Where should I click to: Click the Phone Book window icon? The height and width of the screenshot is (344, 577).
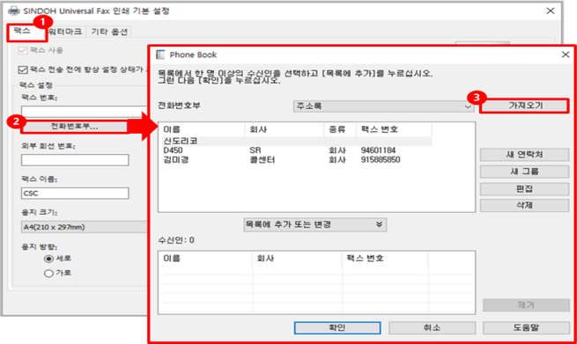pyautogui.click(x=161, y=55)
